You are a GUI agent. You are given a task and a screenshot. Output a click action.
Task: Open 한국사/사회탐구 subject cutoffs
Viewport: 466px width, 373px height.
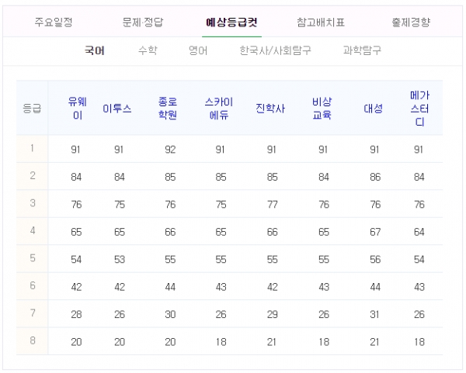click(x=275, y=51)
